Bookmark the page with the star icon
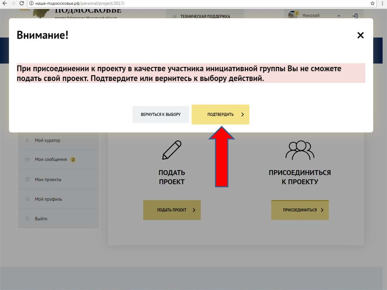Viewport: 387px width, 290px height. pos(373,3)
